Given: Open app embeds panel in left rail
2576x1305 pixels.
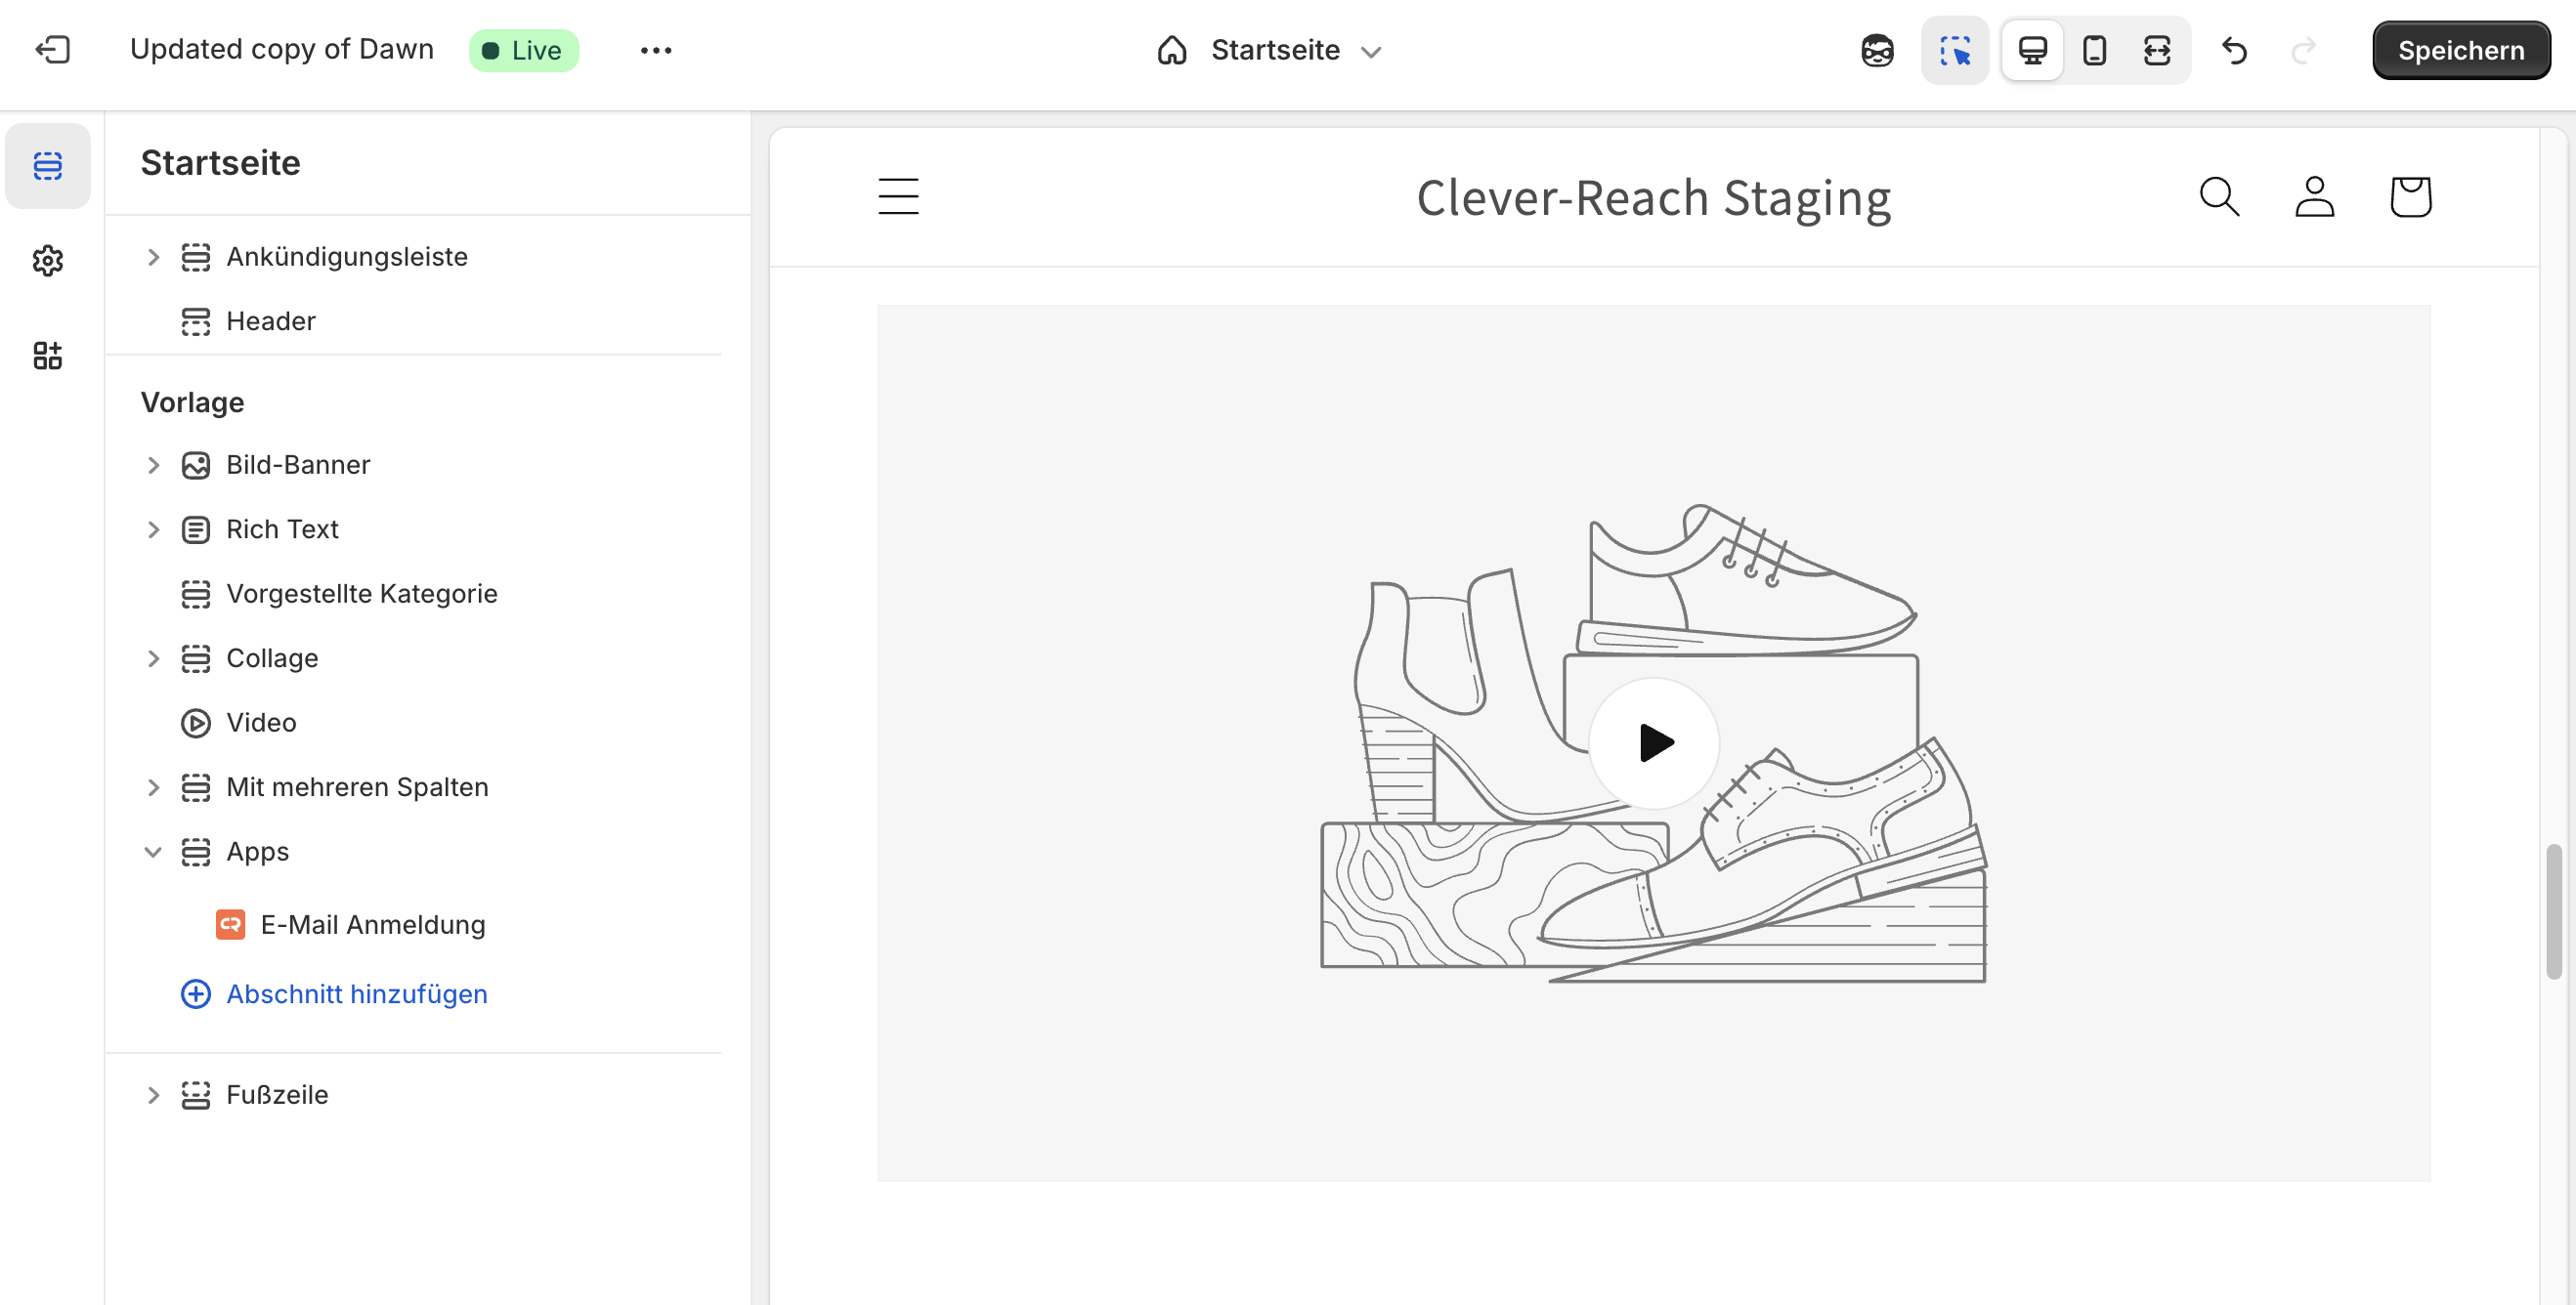Looking at the screenshot, I should [x=48, y=356].
